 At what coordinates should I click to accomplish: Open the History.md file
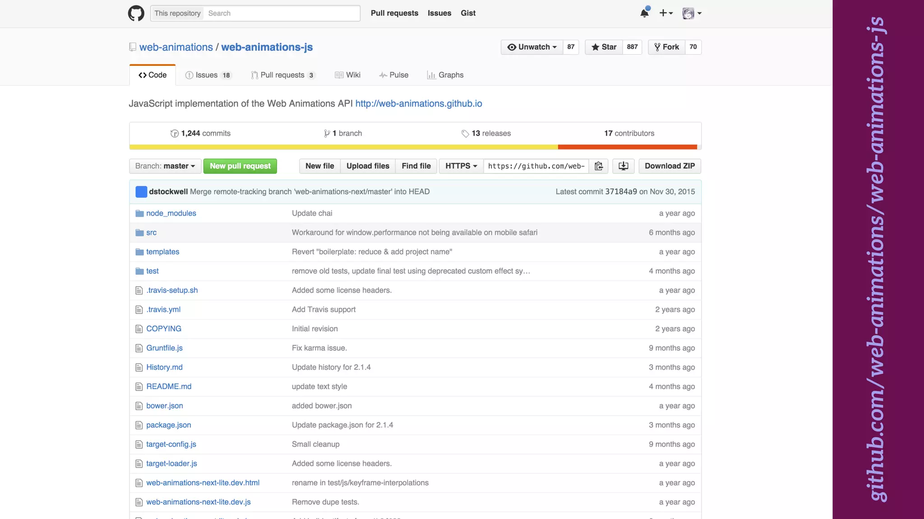(164, 368)
